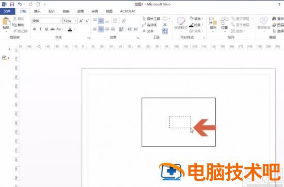Toggle Underline formatting
Viewport: 284px width, 187px height.
pos(46,29)
